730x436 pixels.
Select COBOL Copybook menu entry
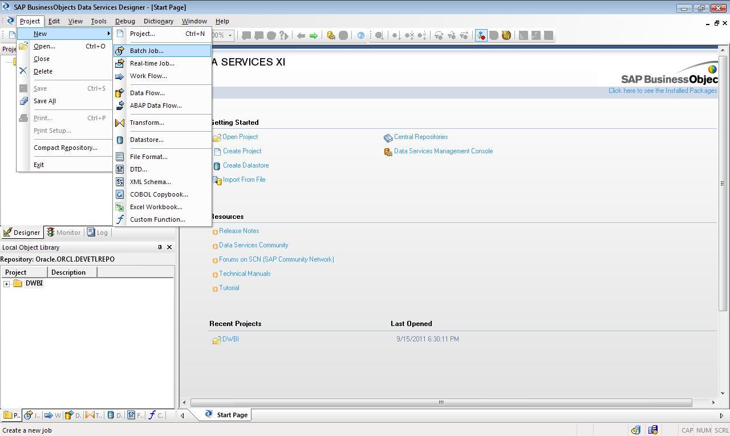pos(163,194)
